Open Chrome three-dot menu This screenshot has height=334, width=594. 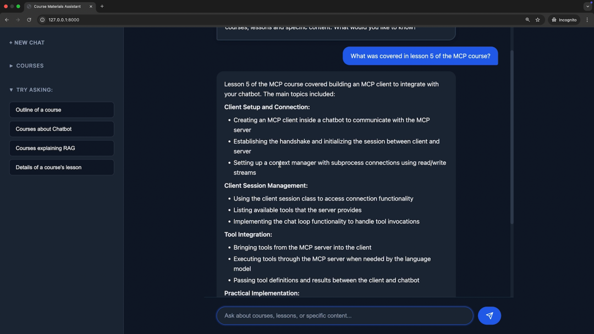(x=587, y=20)
